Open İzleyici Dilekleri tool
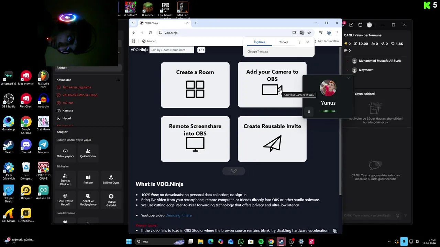Screen dimensions: 440x247 [65, 180]
